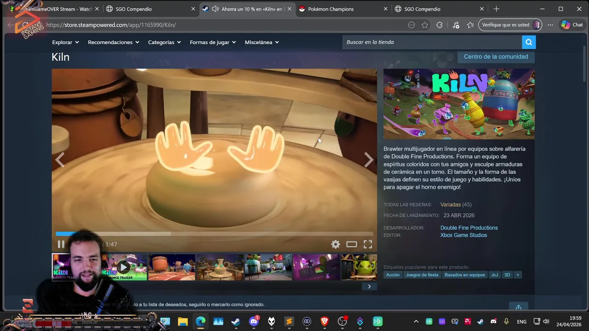Click the microphone icon in system tray
589x331 pixels.
(507, 321)
